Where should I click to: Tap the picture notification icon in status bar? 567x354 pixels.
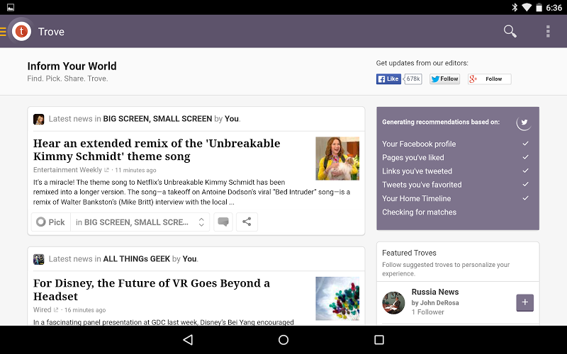11,7
